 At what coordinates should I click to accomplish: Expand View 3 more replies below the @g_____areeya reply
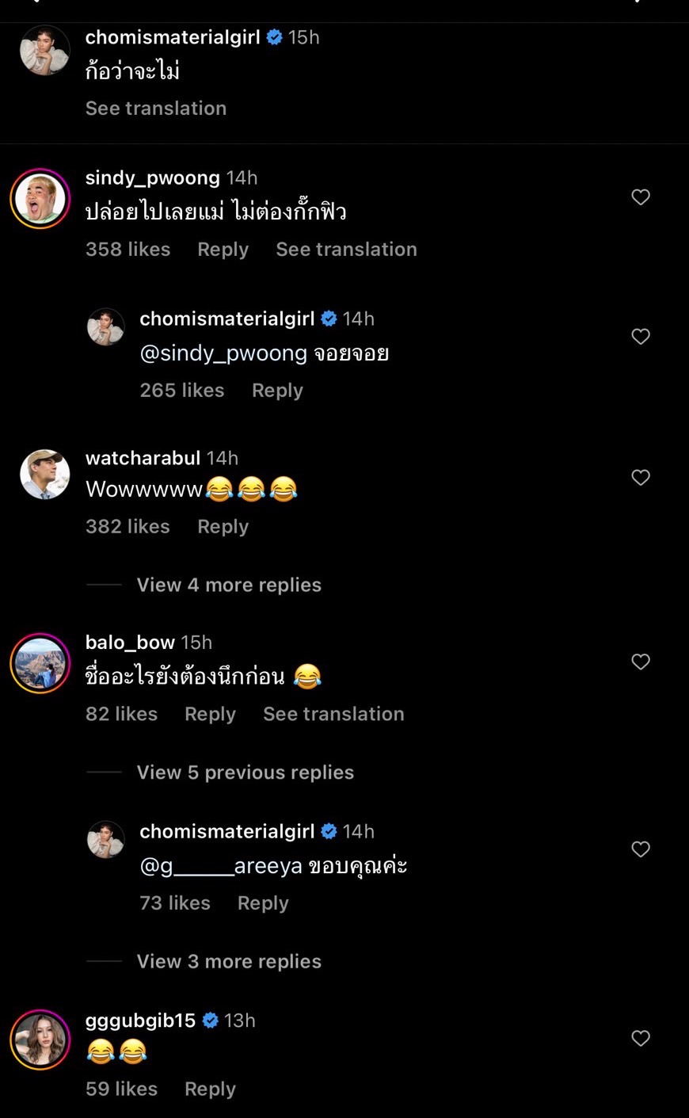click(x=229, y=961)
